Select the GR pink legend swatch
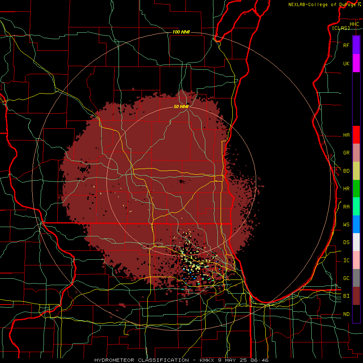The width and height of the screenshot is (363, 363). (356, 153)
